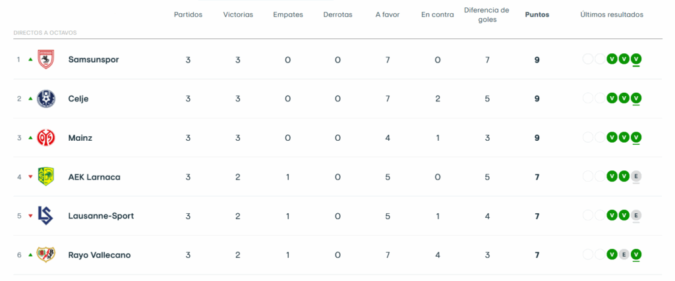675x281 pixels.
Task: Sort table by Puntos column header
Action: [x=537, y=14]
